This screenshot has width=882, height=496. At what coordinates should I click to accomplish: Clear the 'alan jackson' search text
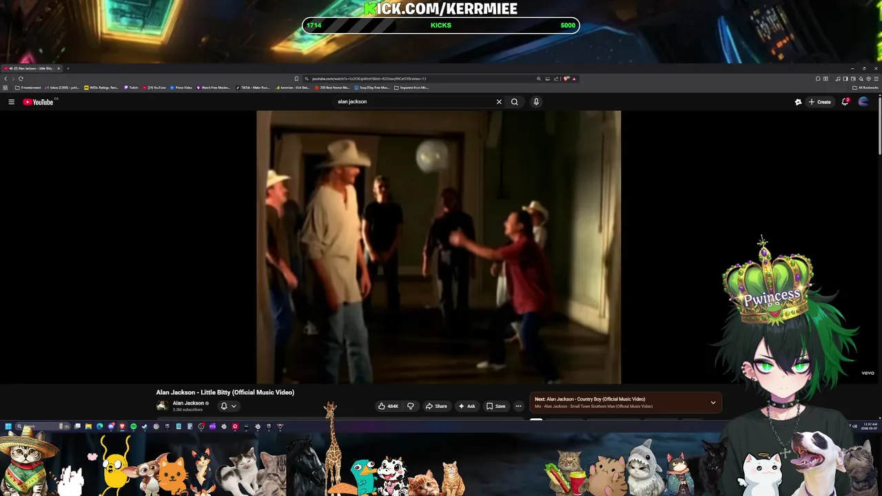(x=499, y=102)
